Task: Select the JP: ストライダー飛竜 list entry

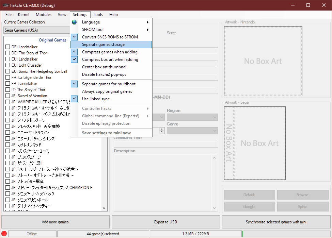Action: [x=28, y=182]
